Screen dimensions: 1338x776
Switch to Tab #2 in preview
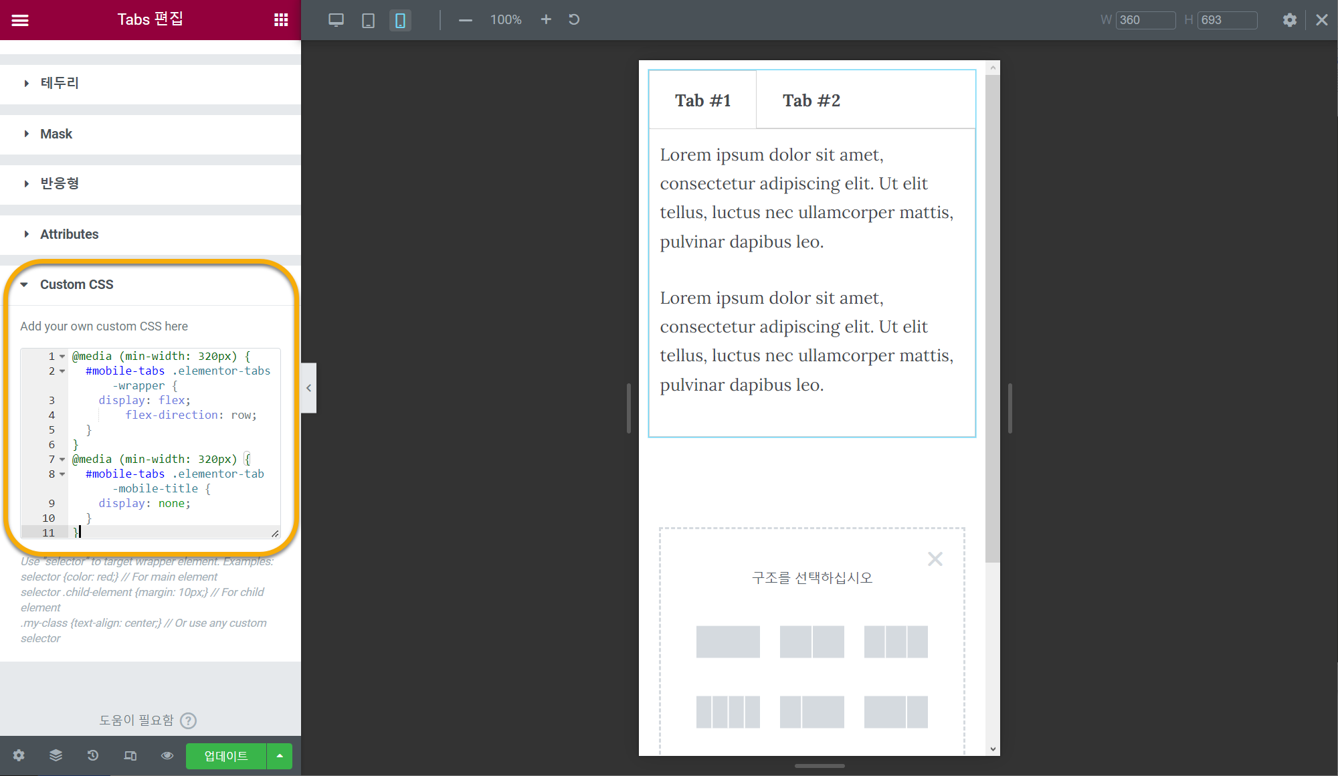[x=811, y=100]
